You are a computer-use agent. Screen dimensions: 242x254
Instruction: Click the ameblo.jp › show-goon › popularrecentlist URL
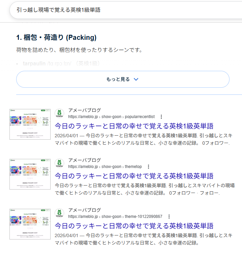(111, 117)
